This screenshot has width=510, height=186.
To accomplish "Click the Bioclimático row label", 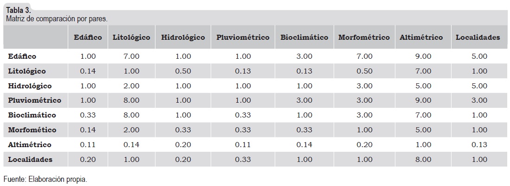I will tap(32, 115).
